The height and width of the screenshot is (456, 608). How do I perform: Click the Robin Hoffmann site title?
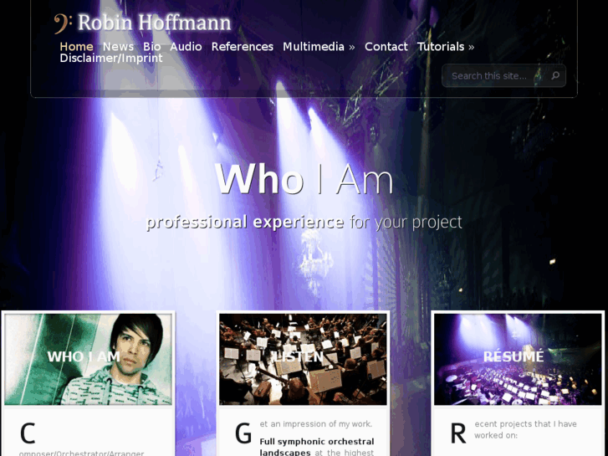click(155, 23)
